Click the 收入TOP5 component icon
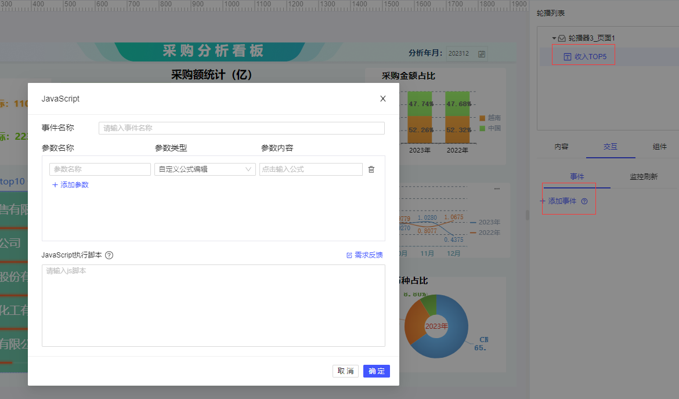The width and height of the screenshot is (679, 399). click(567, 57)
